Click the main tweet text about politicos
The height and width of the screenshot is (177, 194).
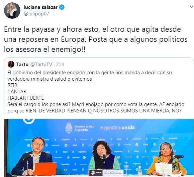(x=96, y=39)
